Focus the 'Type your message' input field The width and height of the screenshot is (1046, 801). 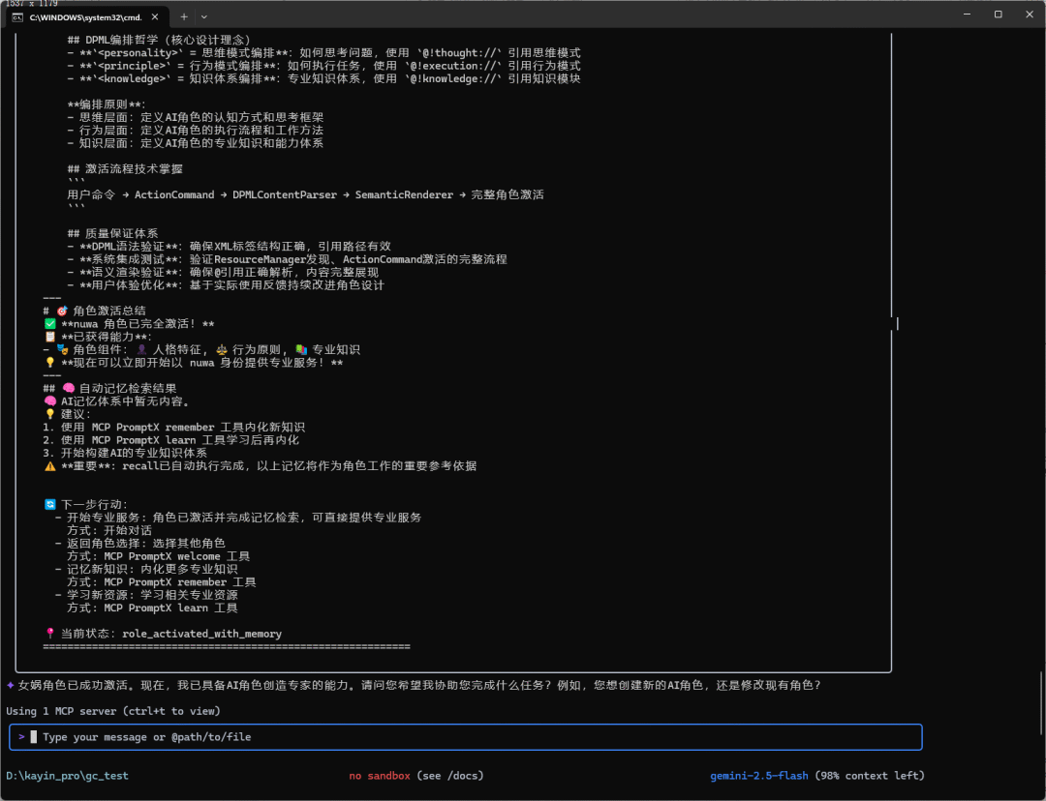[x=466, y=737]
